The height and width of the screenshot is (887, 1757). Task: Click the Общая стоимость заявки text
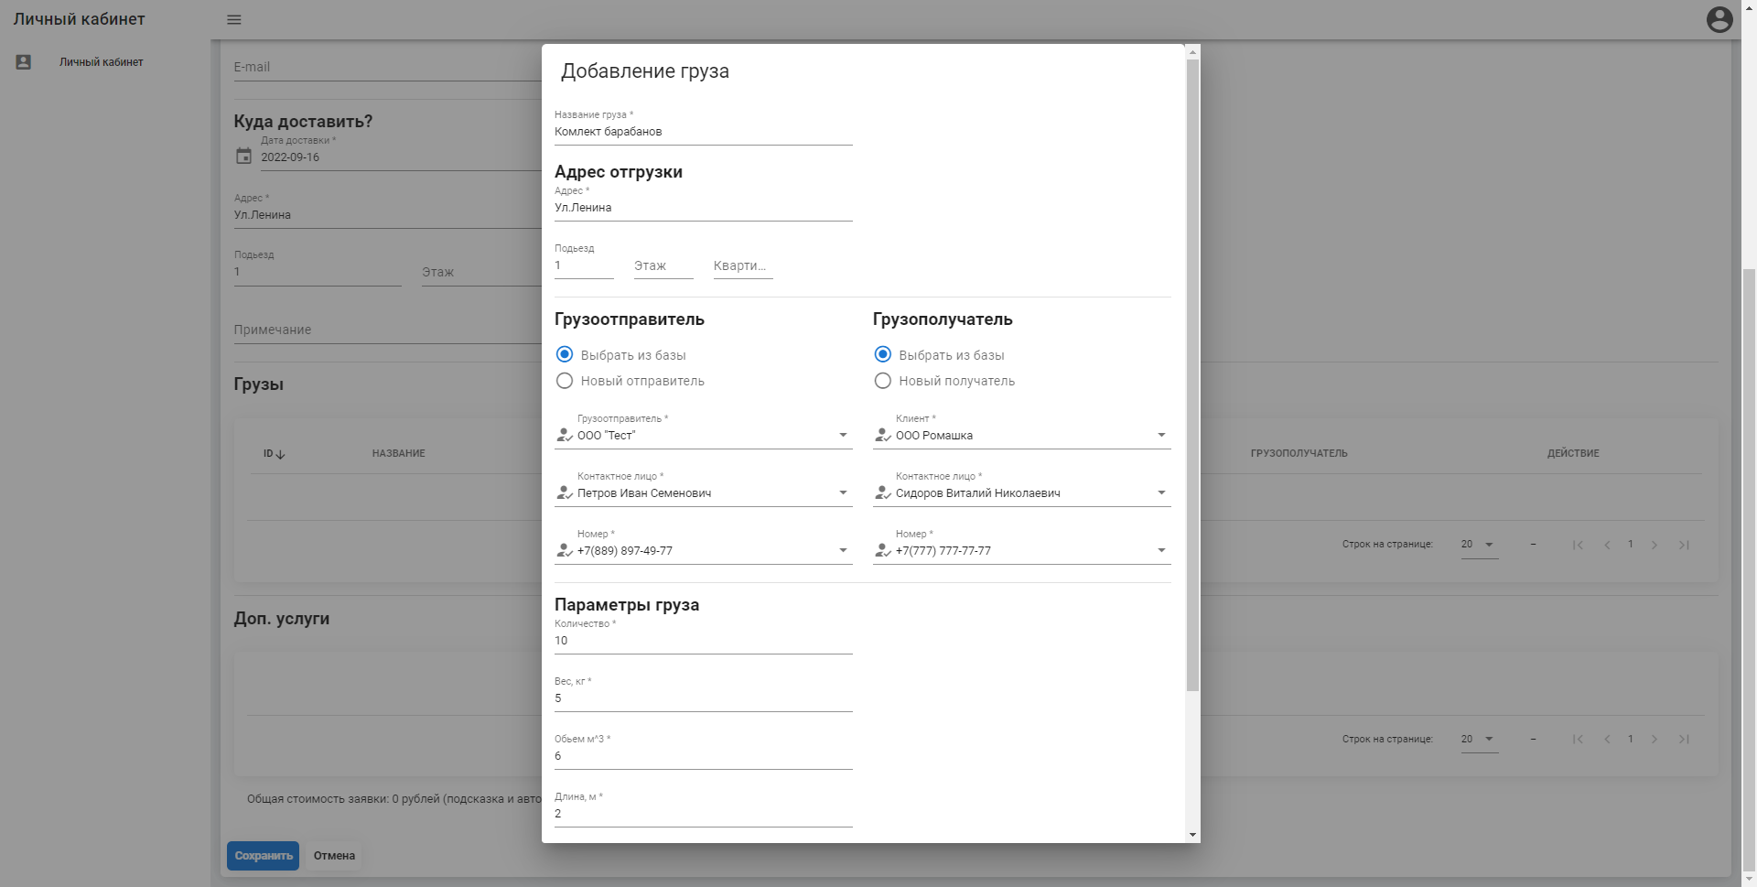tap(394, 799)
